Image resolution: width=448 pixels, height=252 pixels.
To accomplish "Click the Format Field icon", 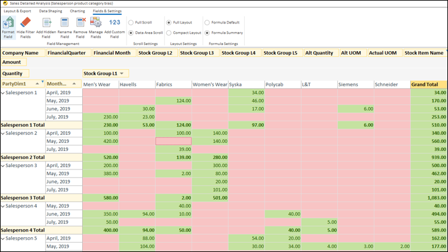I will tap(8, 23).
